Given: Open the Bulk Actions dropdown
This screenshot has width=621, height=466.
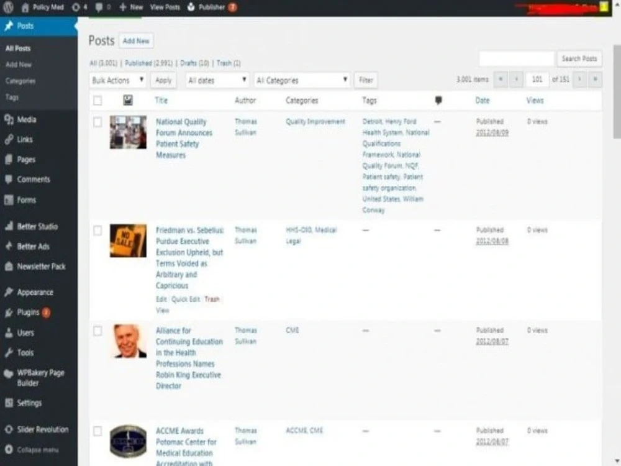Looking at the screenshot, I should (118, 80).
